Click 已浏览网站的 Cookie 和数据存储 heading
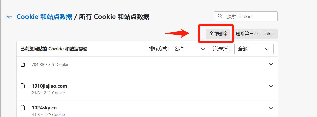The height and width of the screenshot is (117, 317). (x=54, y=49)
